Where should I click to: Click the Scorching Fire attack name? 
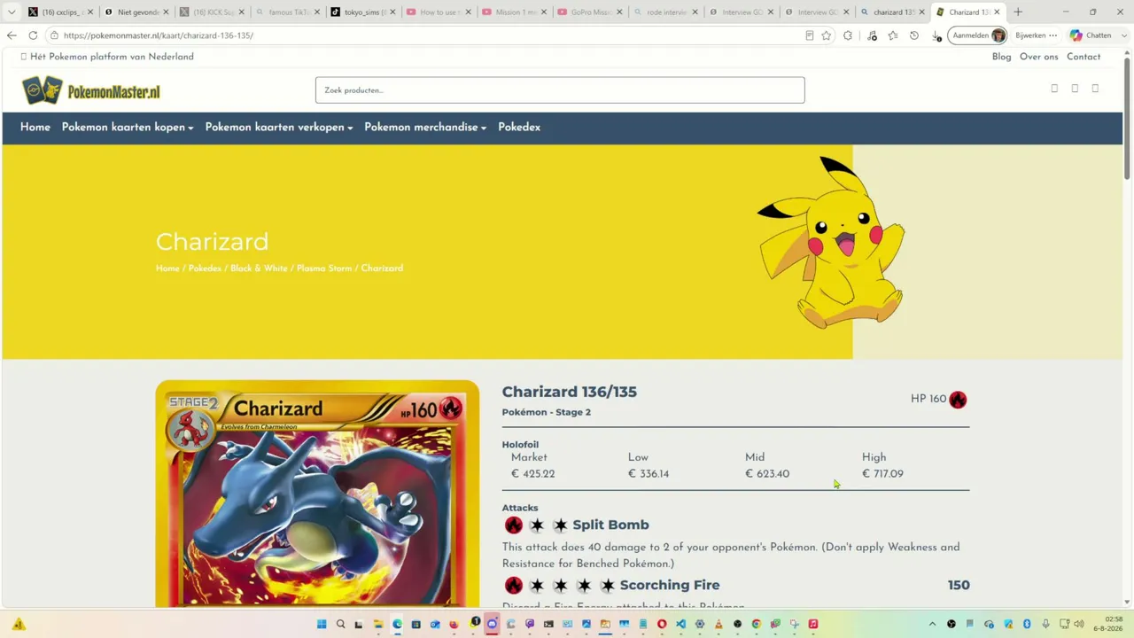click(670, 586)
